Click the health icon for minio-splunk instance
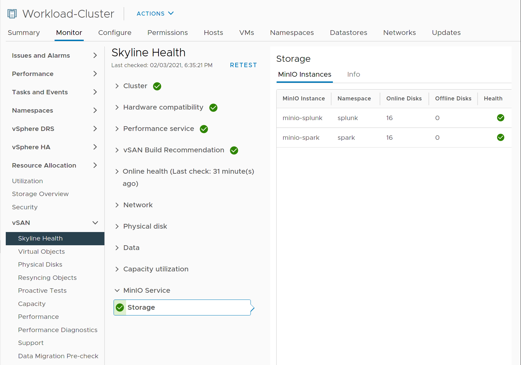This screenshot has height=365, width=521. point(501,118)
